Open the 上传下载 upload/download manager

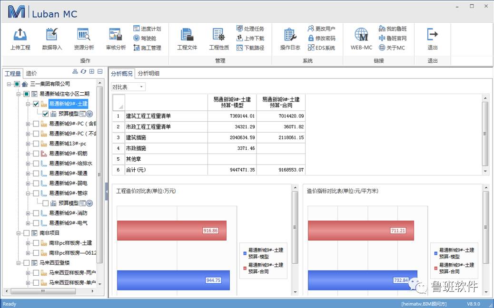[x=250, y=38]
